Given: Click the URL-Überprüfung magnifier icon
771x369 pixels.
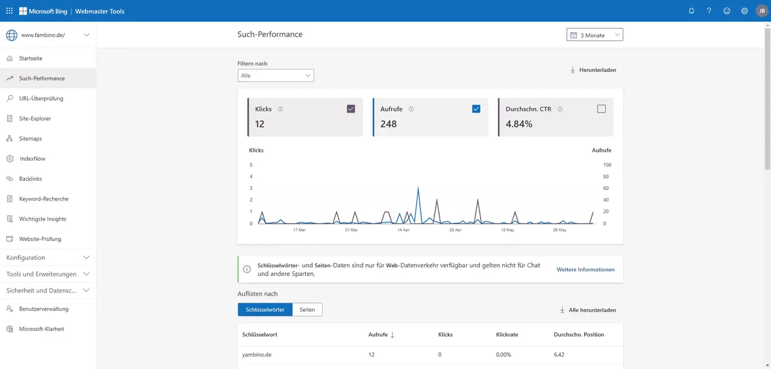Looking at the screenshot, I should click(x=10, y=98).
